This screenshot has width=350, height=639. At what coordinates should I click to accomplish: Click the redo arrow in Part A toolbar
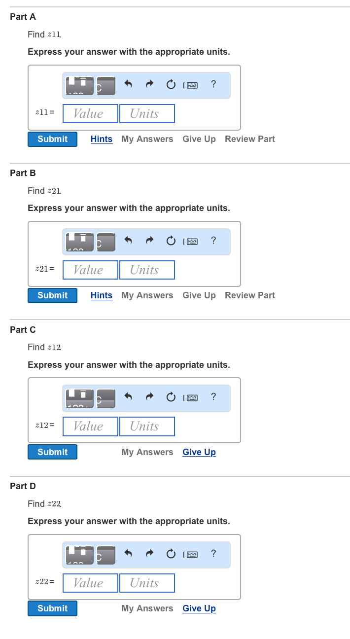click(149, 84)
